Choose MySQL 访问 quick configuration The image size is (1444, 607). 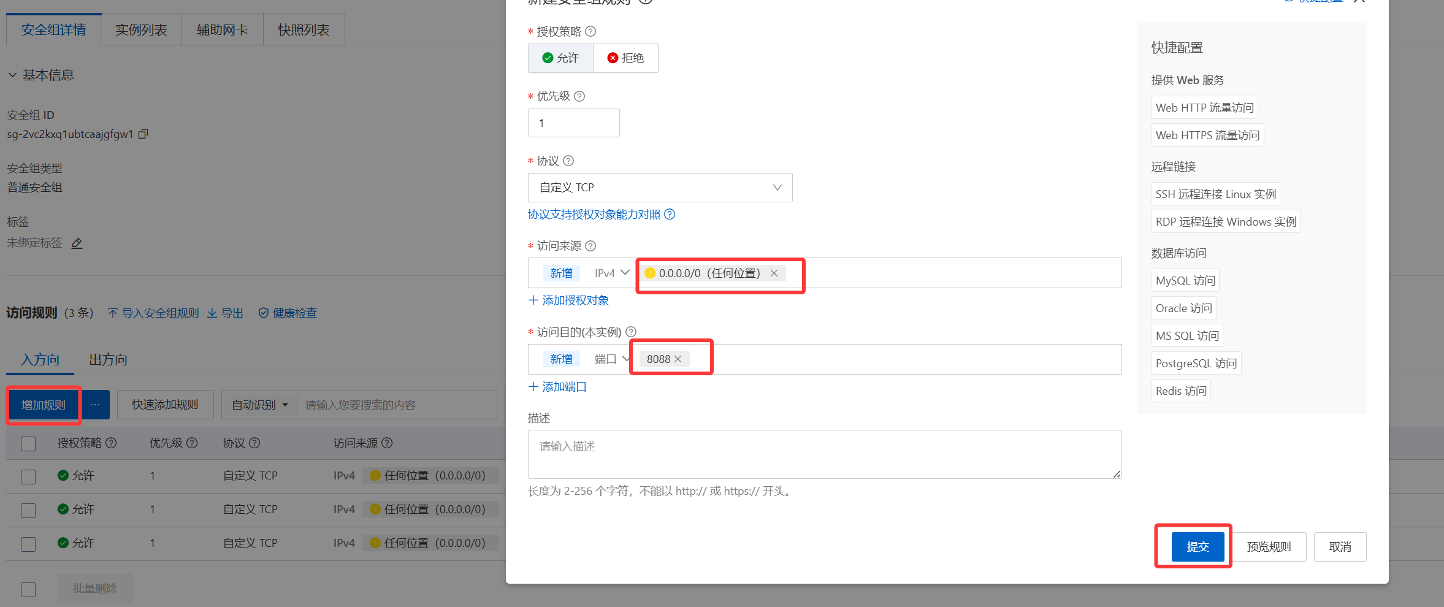pos(1185,281)
